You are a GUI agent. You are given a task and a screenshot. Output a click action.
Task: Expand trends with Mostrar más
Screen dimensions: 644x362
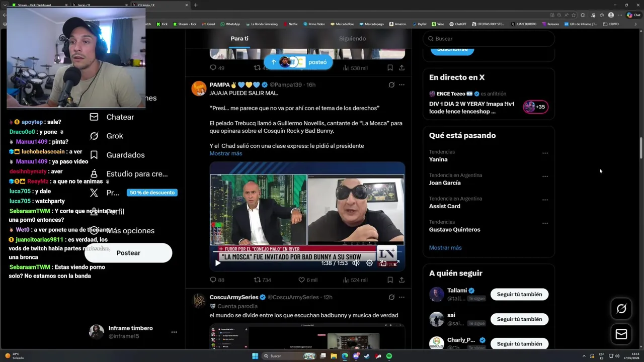[445, 247]
